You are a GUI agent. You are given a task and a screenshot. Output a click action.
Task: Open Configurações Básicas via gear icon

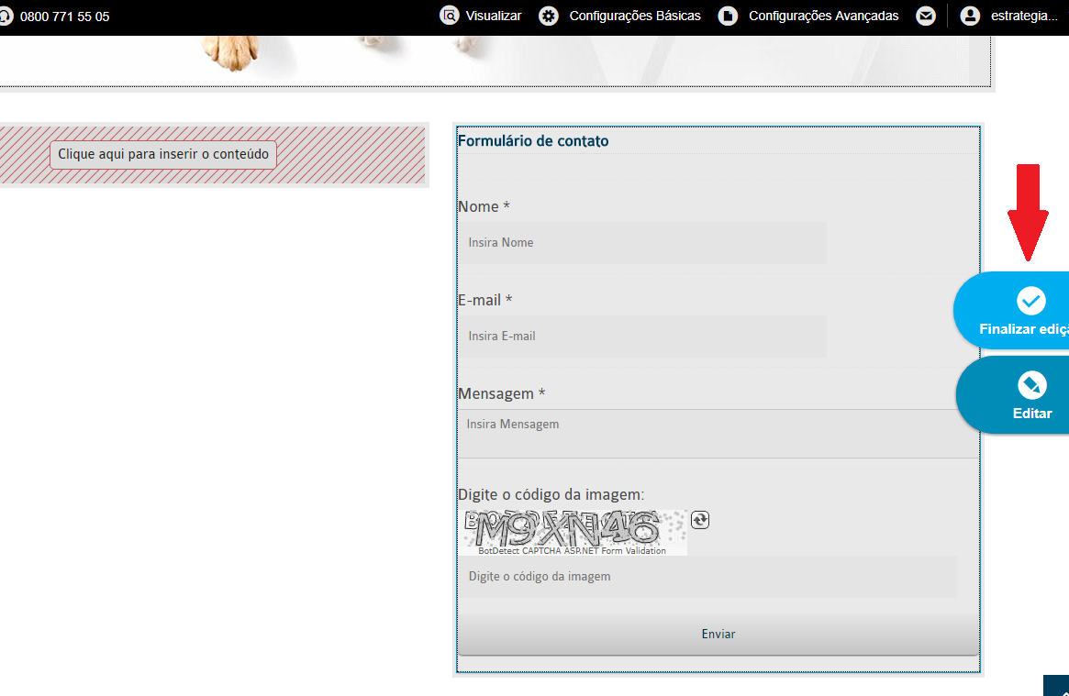(549, 16)
